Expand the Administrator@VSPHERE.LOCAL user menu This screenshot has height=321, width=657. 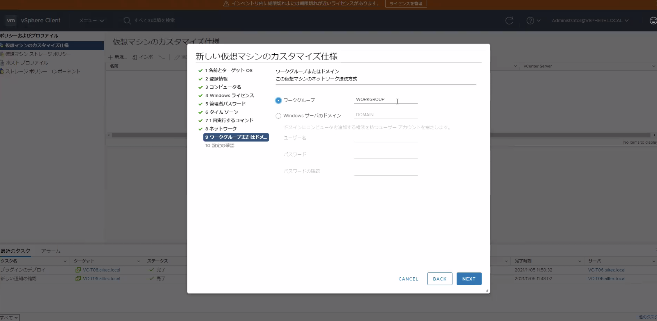[590, 20]
